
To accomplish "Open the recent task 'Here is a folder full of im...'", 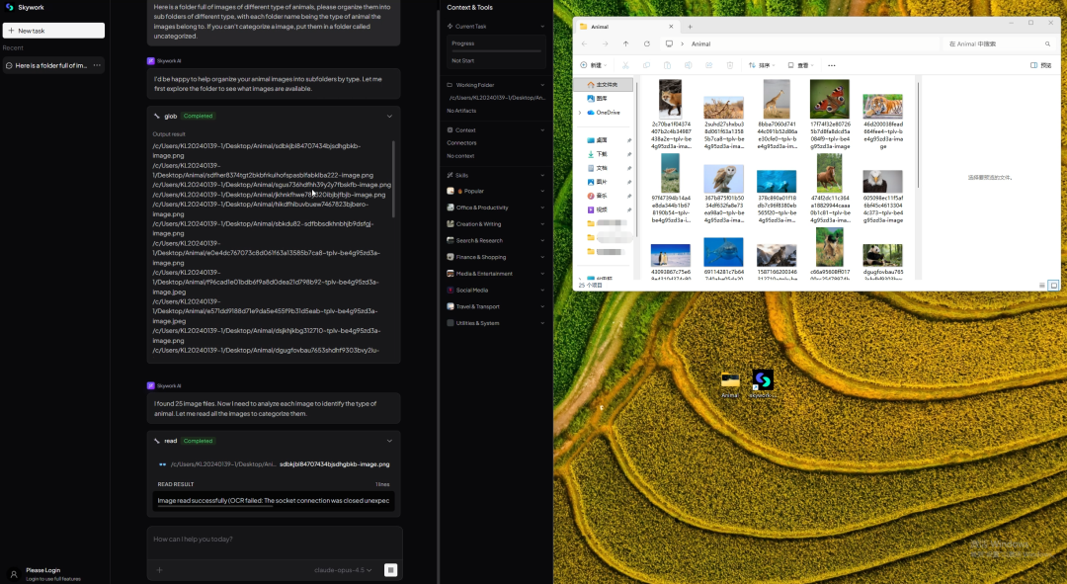I will 51,65.
